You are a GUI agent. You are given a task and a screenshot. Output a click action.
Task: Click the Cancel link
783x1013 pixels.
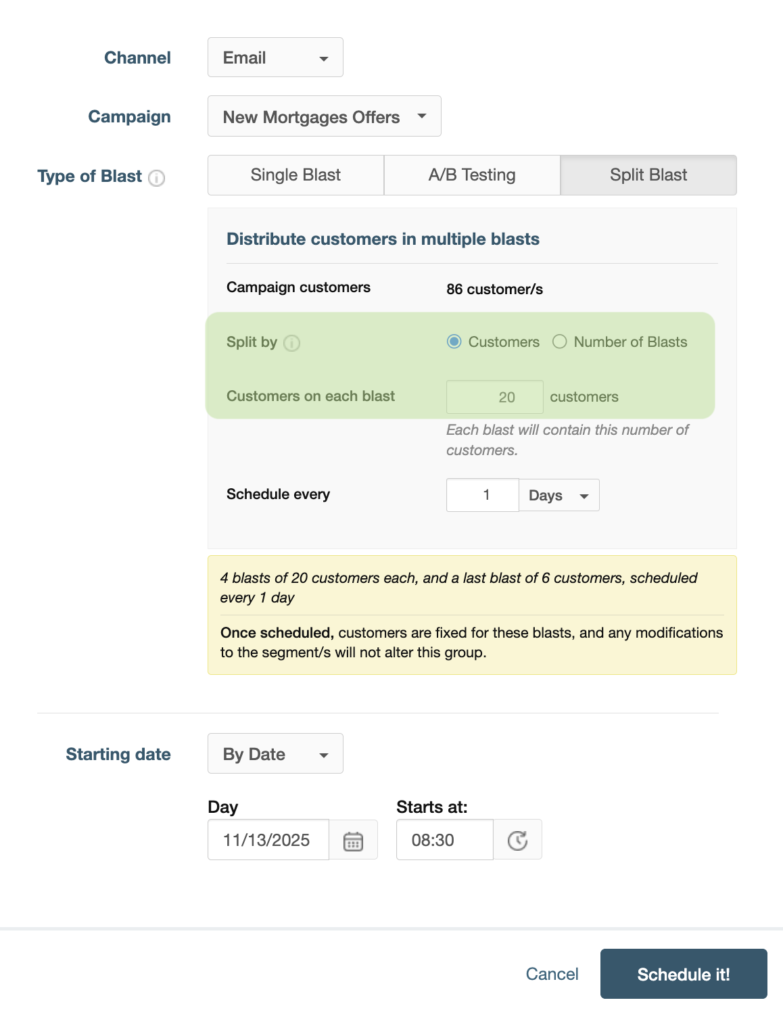tap(552, 974)
